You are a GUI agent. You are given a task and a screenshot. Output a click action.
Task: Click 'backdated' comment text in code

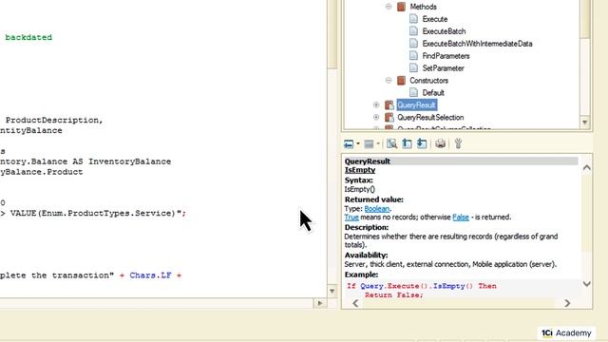(28, 37)
